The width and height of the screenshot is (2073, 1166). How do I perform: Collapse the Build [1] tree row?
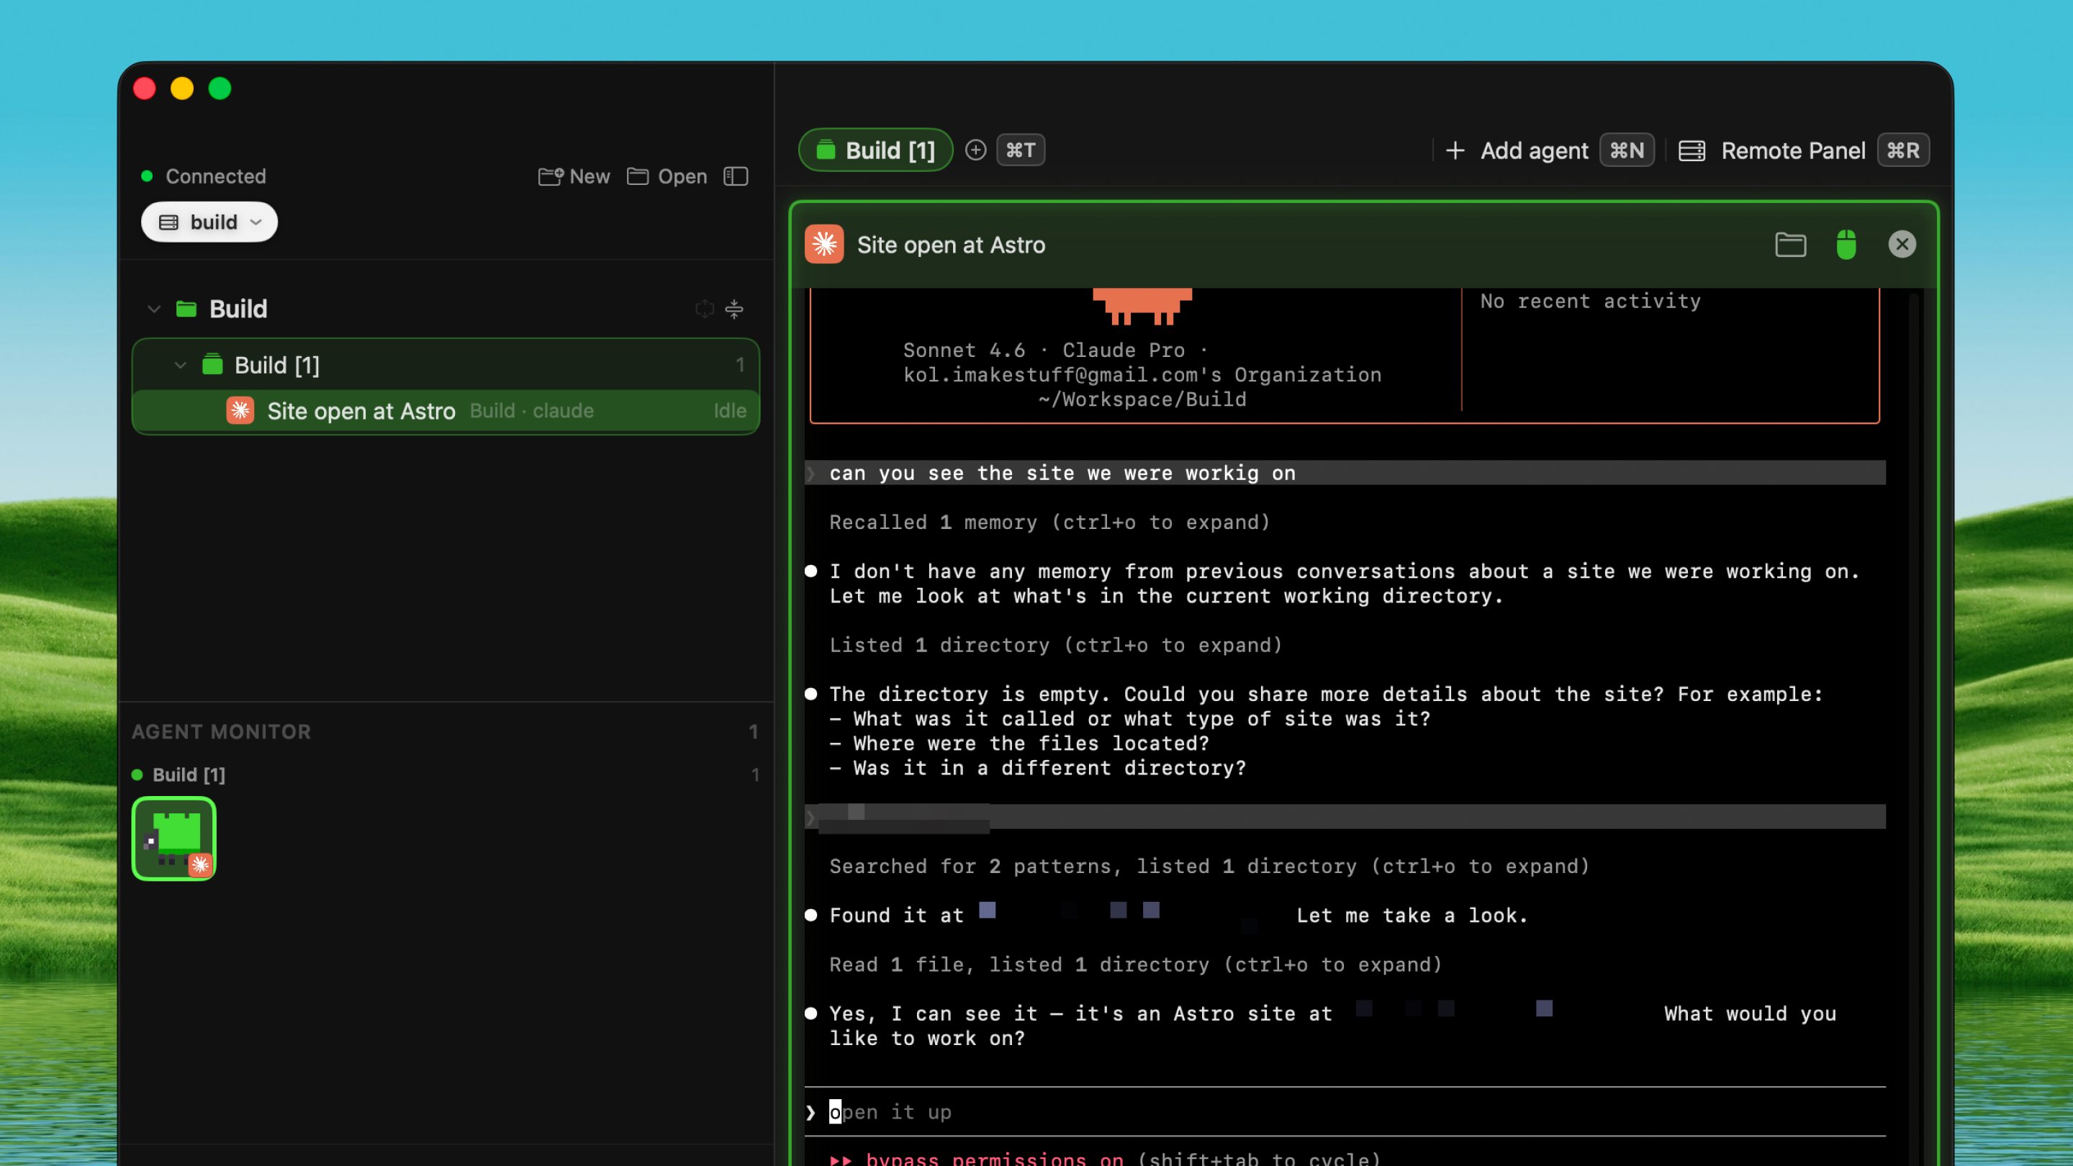(180, 366)
